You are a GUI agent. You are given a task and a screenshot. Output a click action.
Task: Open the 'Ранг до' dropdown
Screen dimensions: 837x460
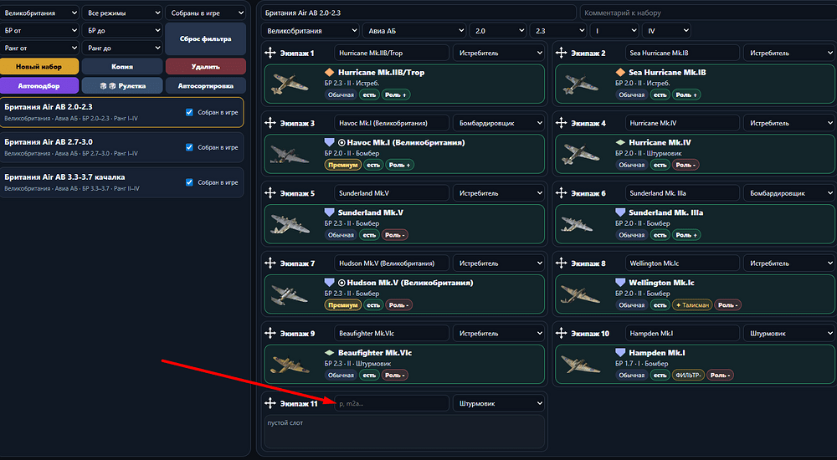122,48
